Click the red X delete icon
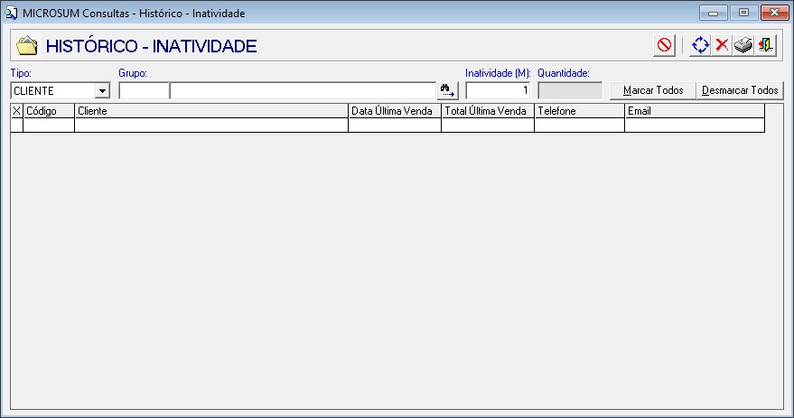 point(722,45)
